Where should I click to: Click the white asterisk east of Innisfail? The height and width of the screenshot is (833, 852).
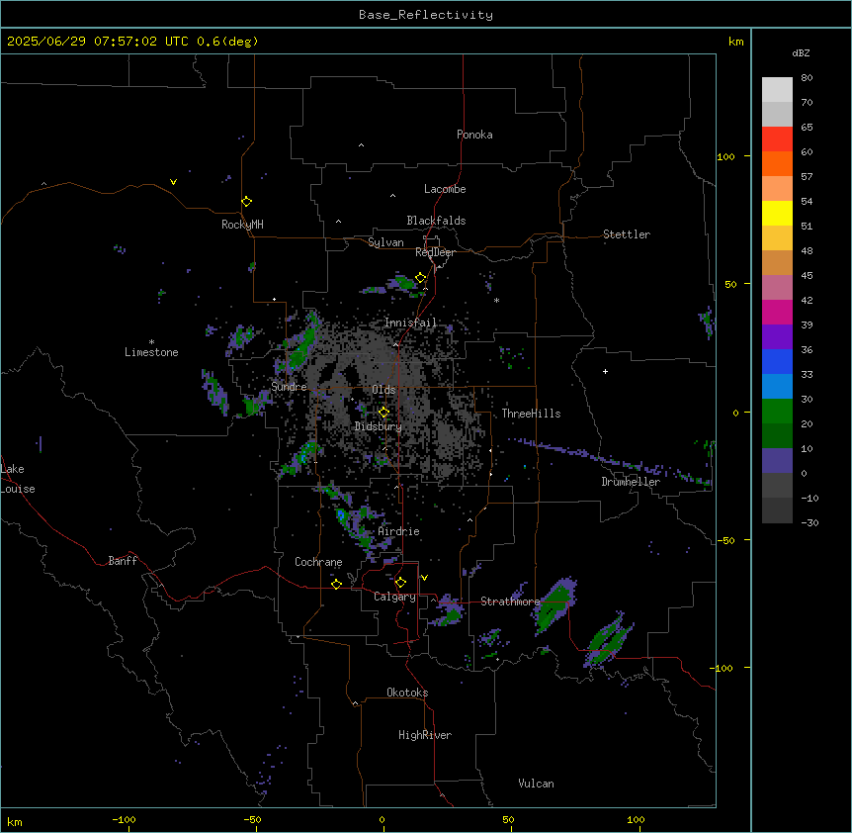pos(496,300)
